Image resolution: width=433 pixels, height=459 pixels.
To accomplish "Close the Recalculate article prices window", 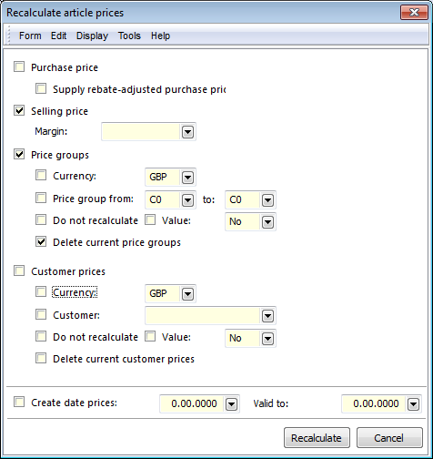I will point(414,13).
